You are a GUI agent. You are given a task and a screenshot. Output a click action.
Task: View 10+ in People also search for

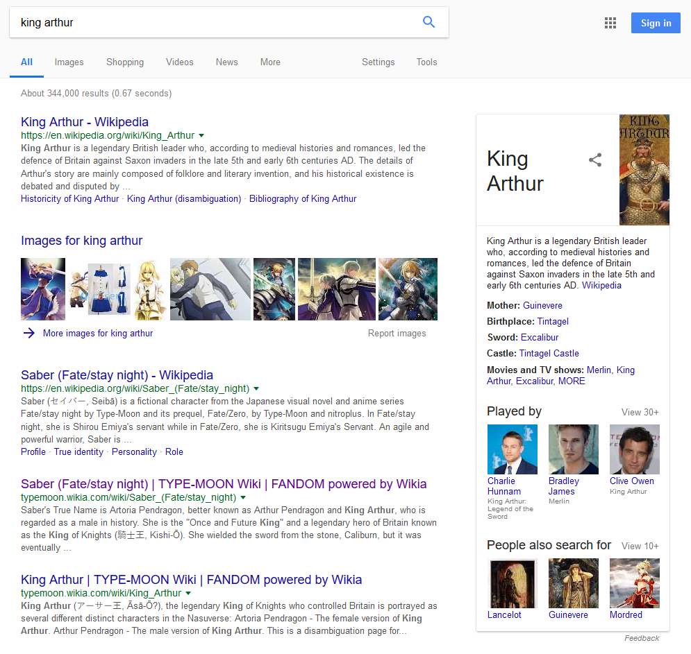640,547
